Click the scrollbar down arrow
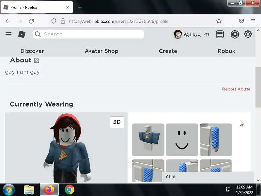 click(x=258, y=180)
